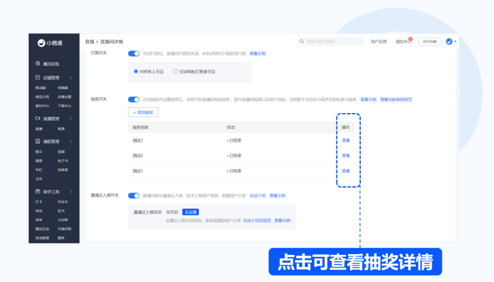
Task: Open 训练营 menu item
Action: coord(63,170)
